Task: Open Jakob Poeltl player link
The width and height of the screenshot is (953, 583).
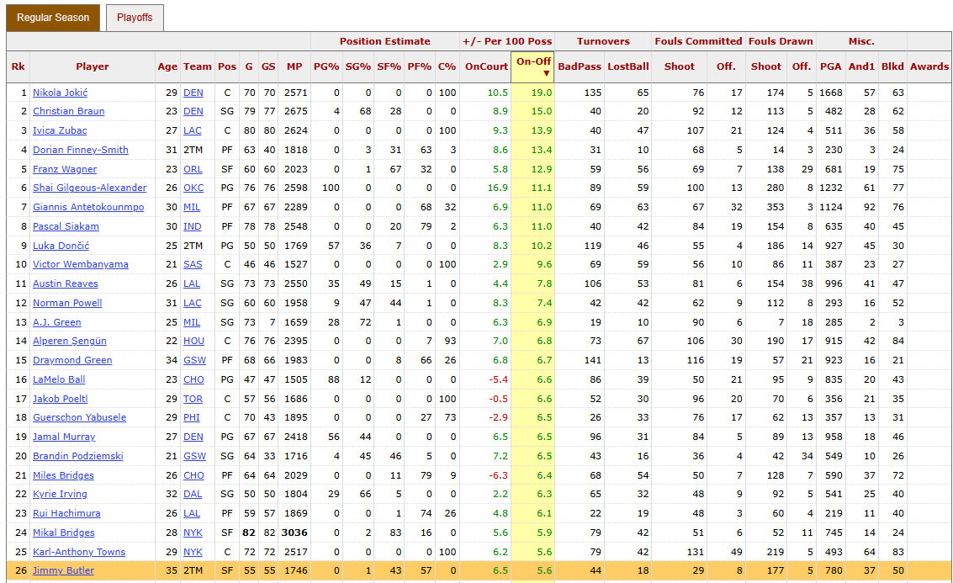Action: coord(61,399)
